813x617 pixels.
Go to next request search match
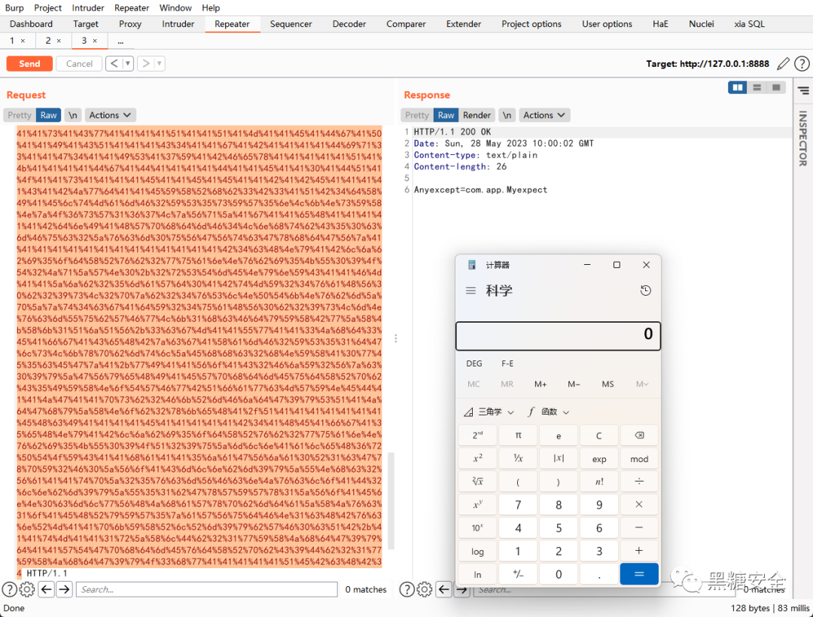click(x=64, y=589)
